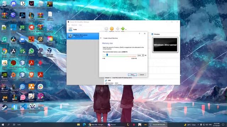Open the notification center in the system tray

(x=223, y=125)
